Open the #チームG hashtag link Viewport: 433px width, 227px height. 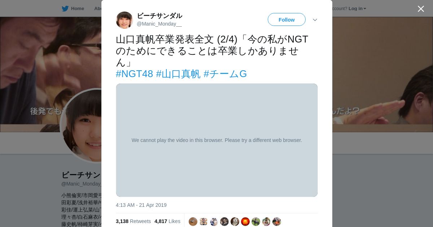click(x=225, y=74)
